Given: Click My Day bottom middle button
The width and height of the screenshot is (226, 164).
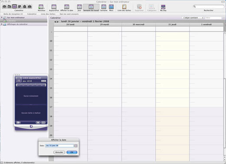Looking at the screenshot, I should pos(38,123).
